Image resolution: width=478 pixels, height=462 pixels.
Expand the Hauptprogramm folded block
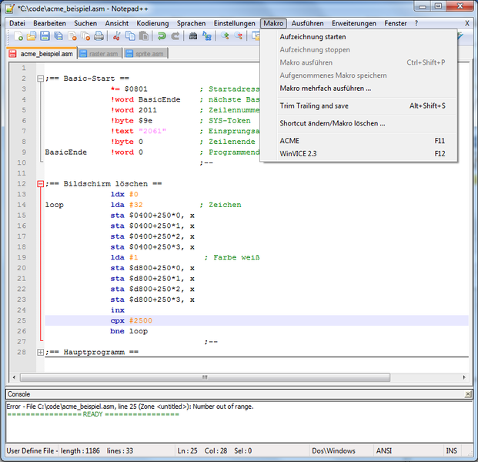pyautogui.click(x=40, y=352)
